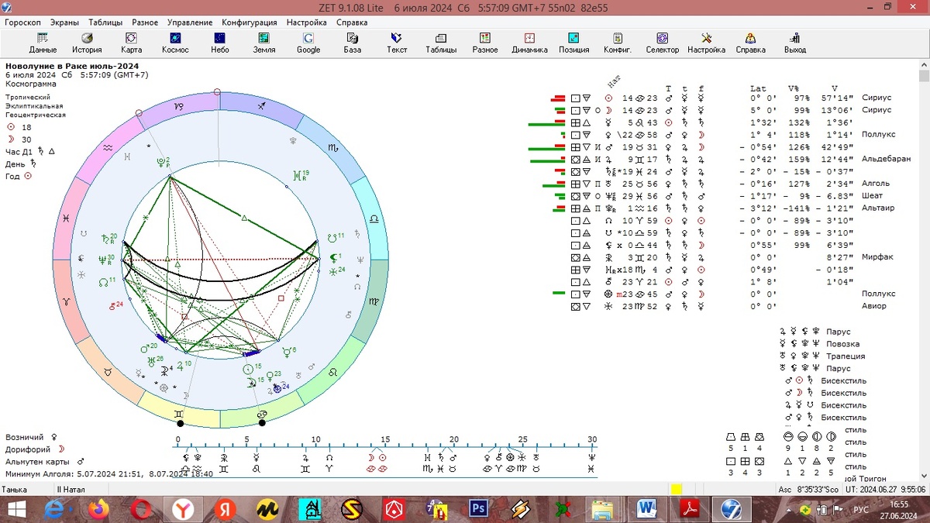Click the РУС language indicator
The width and height of the screenshot is (930, 523).
tap(860, 510)
